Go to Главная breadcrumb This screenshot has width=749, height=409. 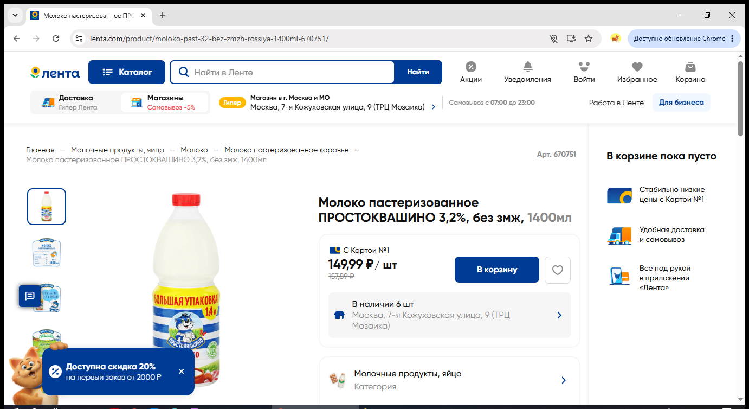(x=40, y=150)
